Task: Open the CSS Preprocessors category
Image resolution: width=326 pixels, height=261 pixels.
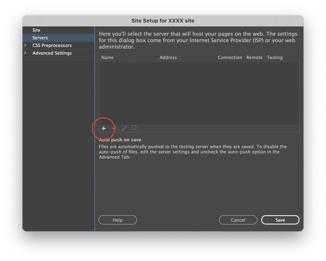Action: coord(52,45)
